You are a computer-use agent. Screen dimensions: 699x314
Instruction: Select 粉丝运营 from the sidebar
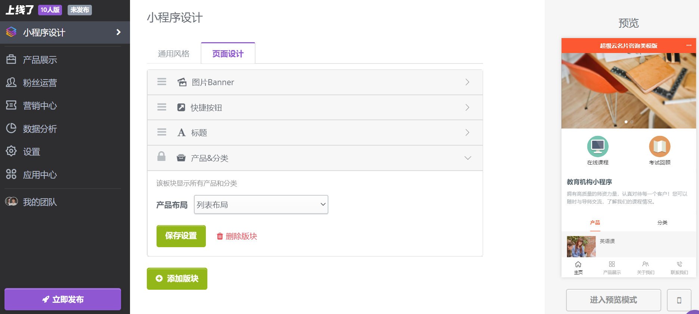click(x=40, y=83)
